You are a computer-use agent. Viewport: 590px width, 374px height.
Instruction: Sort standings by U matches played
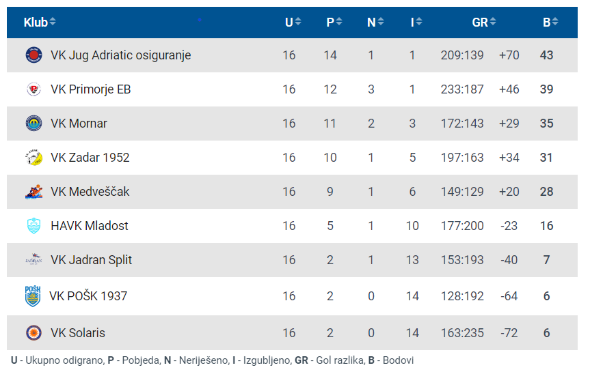tap(293, 23)
